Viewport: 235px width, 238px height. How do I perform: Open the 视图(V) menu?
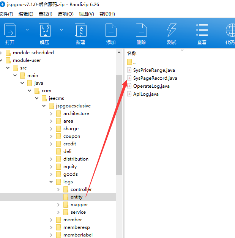87,14
